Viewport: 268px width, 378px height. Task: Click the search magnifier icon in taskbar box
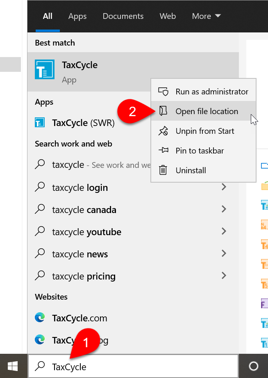coord(40,366)
